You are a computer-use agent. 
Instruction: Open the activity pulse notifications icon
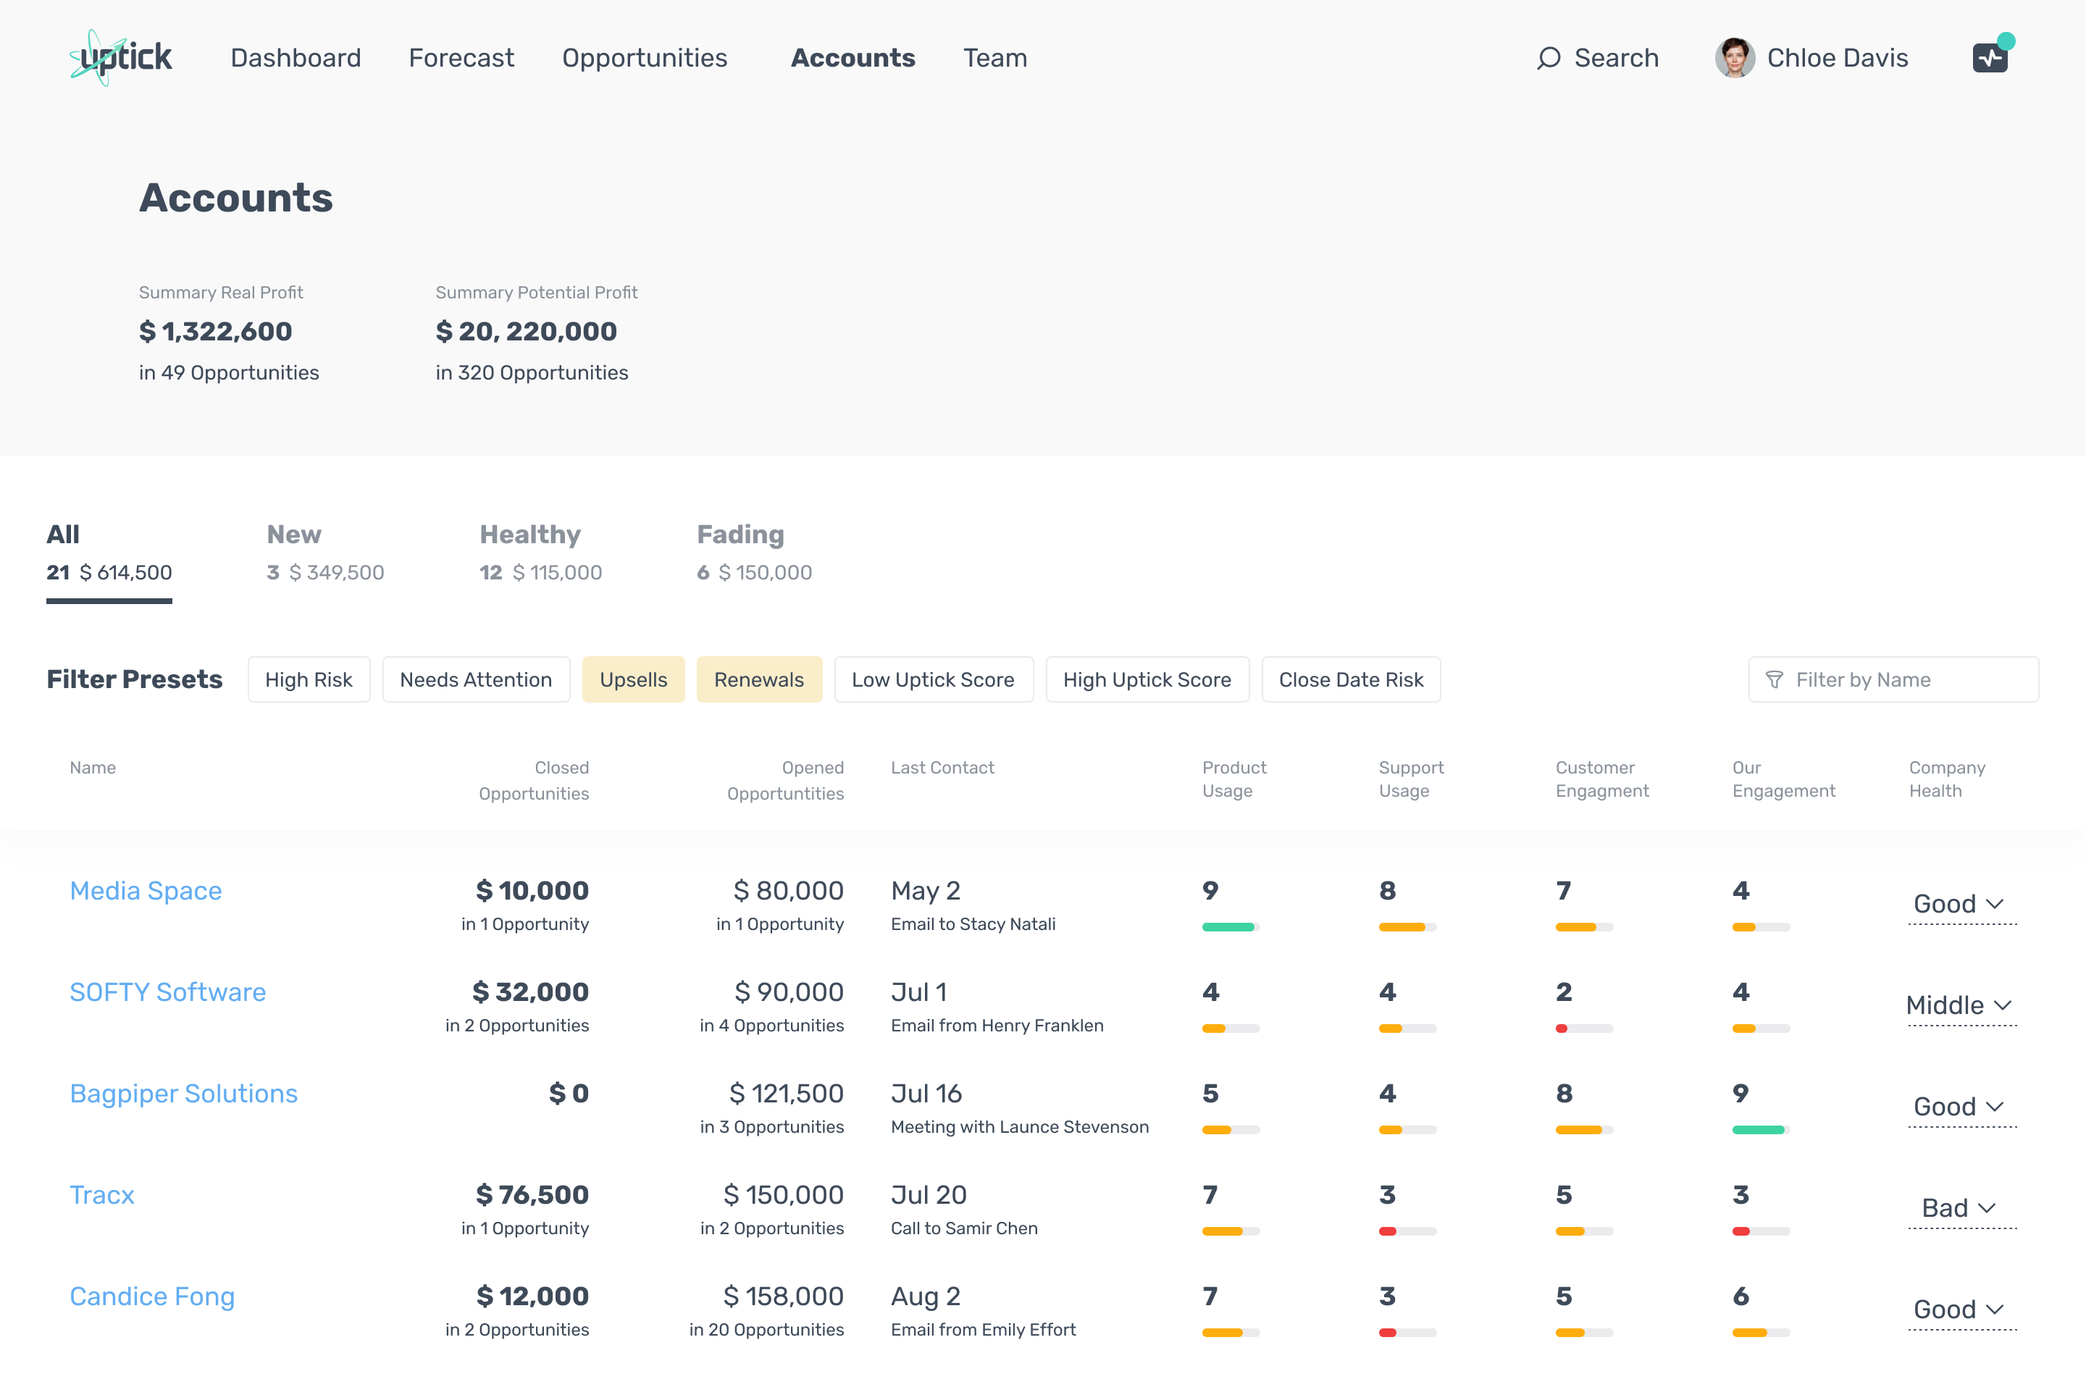click(1990, 58)
